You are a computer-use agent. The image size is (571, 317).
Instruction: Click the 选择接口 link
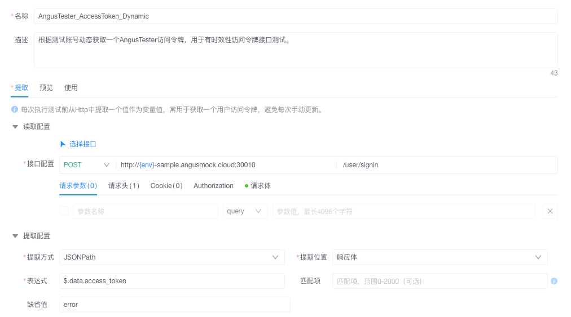point(83,144)
